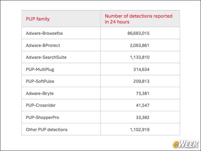Click the PUP-ShopperPro row label
Viewport: 201px width, 151px height.
click(43, 117)
